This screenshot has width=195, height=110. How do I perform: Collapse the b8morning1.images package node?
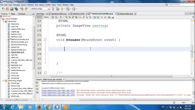pyautogui.click(x=3, y=81)
